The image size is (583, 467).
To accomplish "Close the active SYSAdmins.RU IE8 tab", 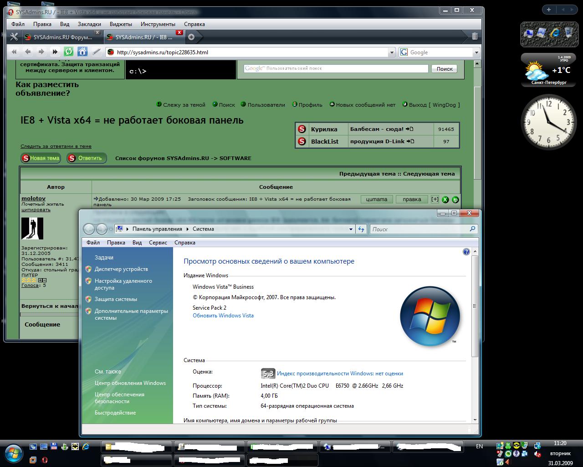I will click(x=179, y=32).
